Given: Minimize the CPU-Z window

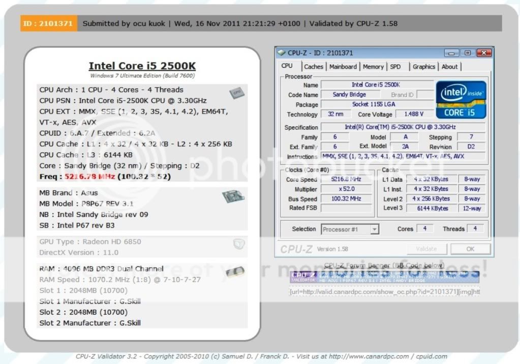Looking at the screenshot, I should [451, 53].
